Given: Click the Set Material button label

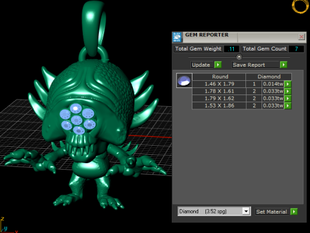Looking at the screenshot, I should (x=272, y=212).
